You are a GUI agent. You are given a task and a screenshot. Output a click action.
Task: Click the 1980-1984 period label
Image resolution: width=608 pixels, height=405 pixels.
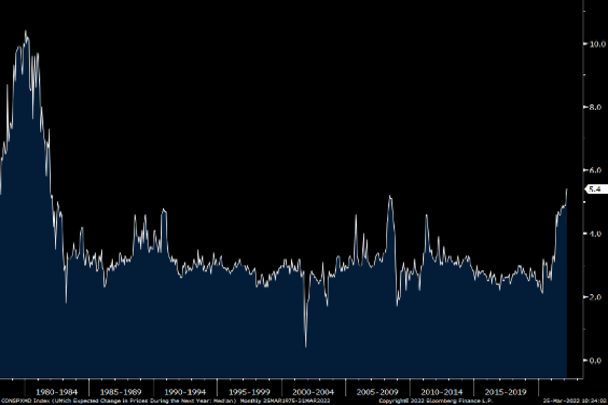pyautogui.click(x=57, y=392)
